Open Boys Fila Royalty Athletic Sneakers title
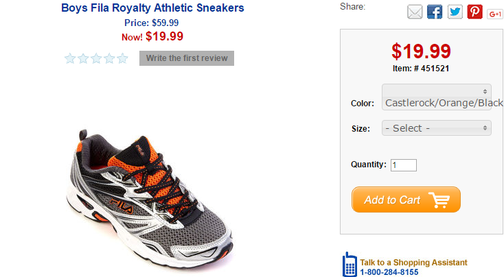This screenshot has height=277, width=504. pyautogui.click(x=152, y=8)
